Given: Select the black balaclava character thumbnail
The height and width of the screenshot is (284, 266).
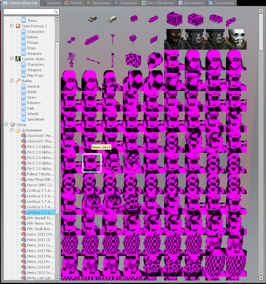Looking at the screenshot, I should [174, 39].
